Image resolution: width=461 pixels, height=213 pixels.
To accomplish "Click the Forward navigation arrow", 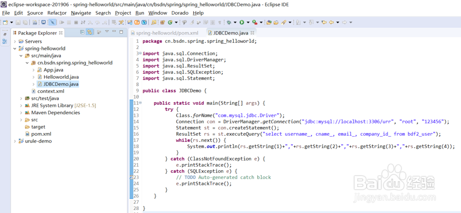I will pyautogui.click(x=344, y=22).
